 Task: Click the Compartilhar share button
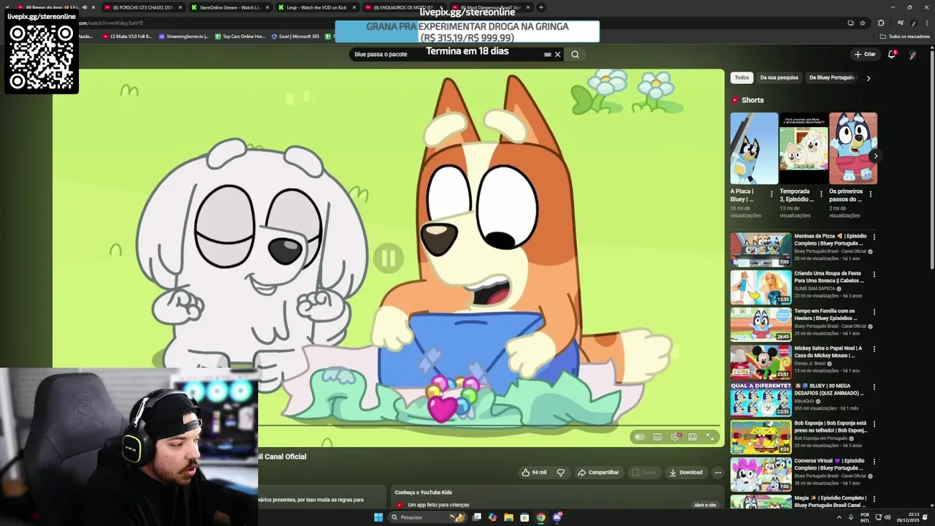pyautogui.click(x=598, y=473)
